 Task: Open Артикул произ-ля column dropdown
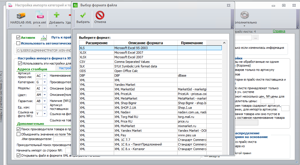[45, 76]
